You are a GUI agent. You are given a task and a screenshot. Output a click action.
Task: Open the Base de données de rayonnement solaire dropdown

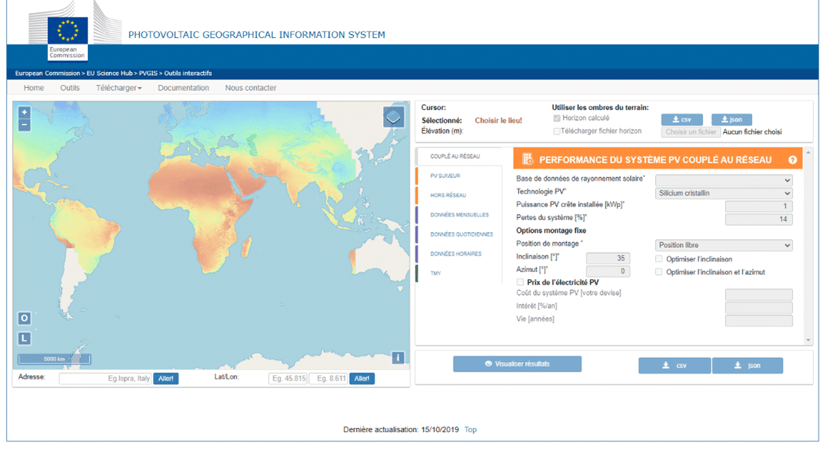tap(724, 180)
